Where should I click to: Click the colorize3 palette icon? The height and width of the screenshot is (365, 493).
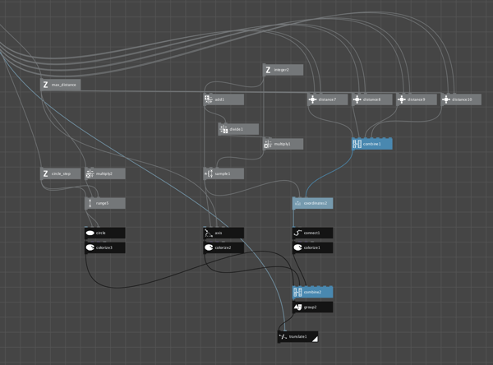90,247
